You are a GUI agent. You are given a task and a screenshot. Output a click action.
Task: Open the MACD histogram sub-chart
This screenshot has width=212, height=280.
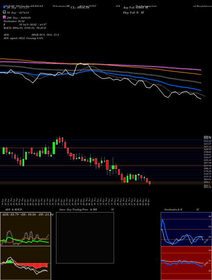click(25, 263)
